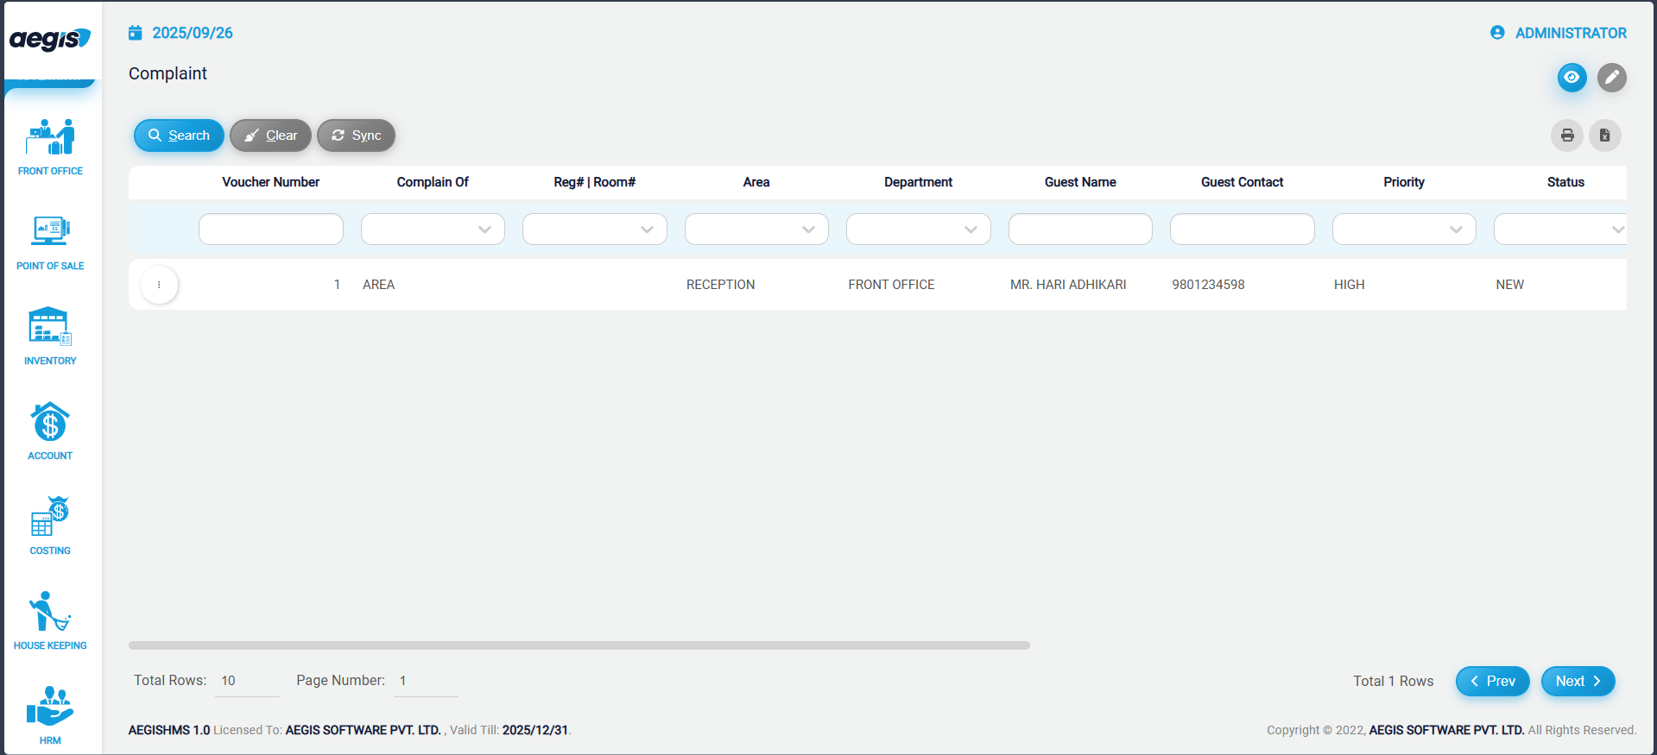Click the Search button
Image resolution: width=1657 pixels, height=755 pixels.
[179, 135]
